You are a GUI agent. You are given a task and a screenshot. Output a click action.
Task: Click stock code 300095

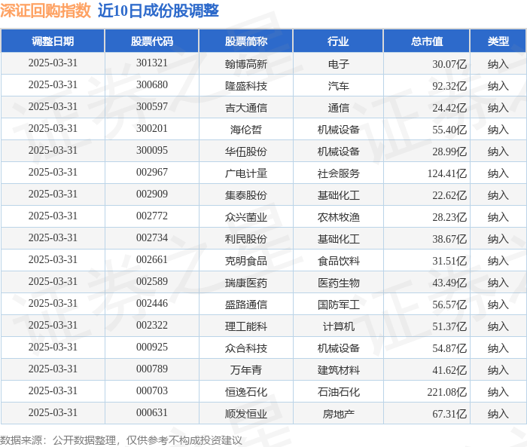point(152,151)
